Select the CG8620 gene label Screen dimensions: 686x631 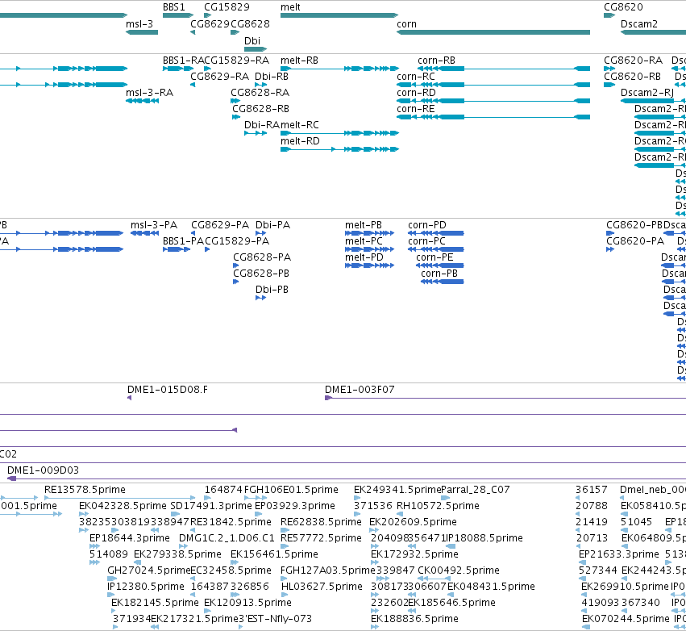pyautogui.click(x=623, y=7)
